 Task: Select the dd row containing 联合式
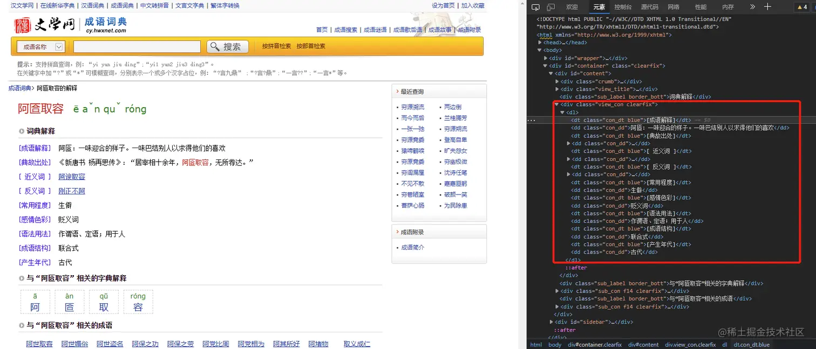click(617, 236)
